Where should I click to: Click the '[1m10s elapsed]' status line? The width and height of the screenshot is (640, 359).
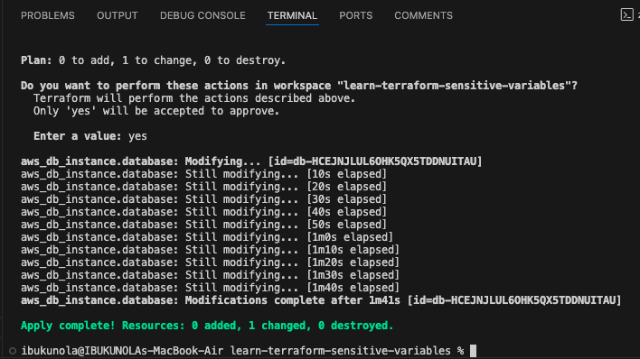pos(211,250)
